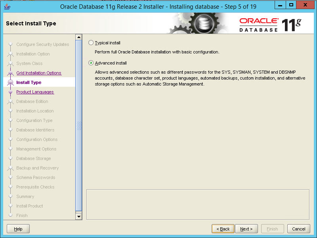
Task: Minimize the installer window
Action: pos(280,5)
